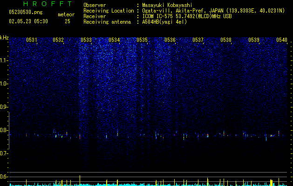Viewport: 293px width, 186px height.
Task: Click the ICOM IC-575 receiver text
Action: pyautogui.click(x=187, y=16)
